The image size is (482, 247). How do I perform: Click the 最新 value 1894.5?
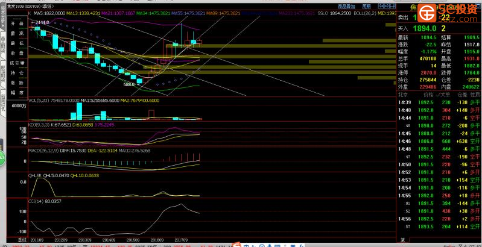[x=428, y=37]
